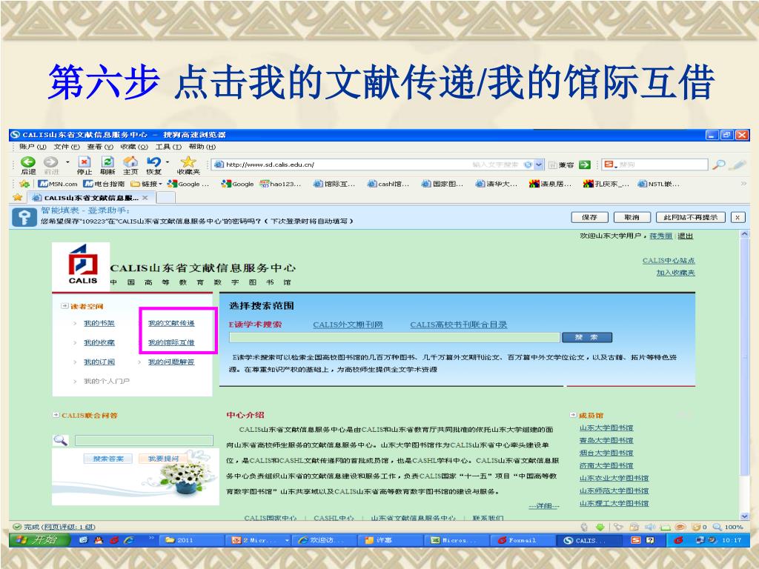
Task: Click the E读学术搜索 search input field
Action: (394, 337)
